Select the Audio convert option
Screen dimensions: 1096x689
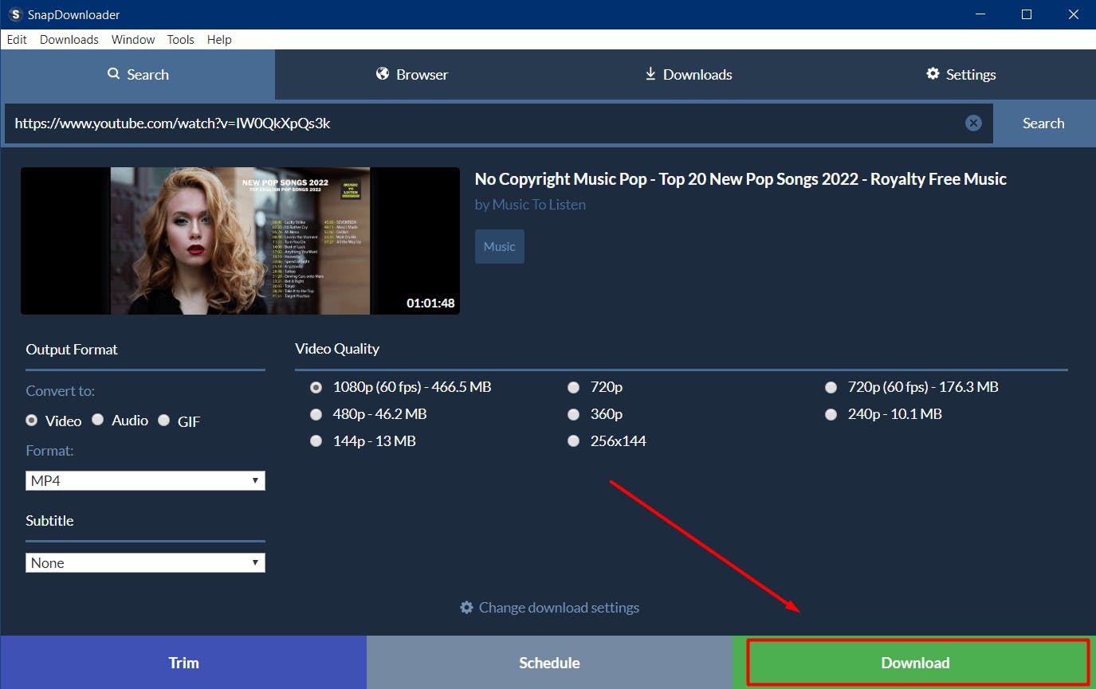click(97, 420)
